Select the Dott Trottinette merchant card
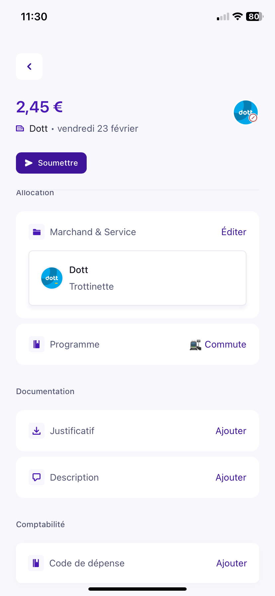This screenshot has width=275, height=596. coord(137,278)
